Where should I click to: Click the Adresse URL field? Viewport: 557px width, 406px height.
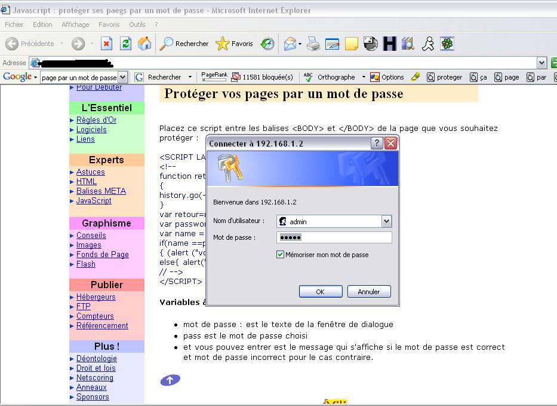click(x=283, y=63)
